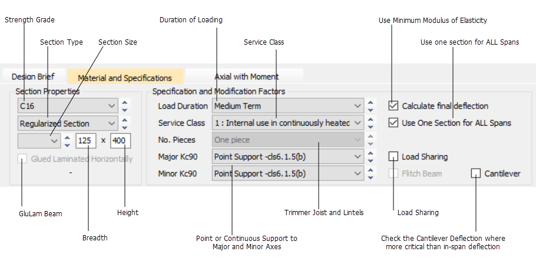Open the Load Duration Medium Term dropdown
The height and width of the screenshot is (258, 536).
(x=287, y=106)
